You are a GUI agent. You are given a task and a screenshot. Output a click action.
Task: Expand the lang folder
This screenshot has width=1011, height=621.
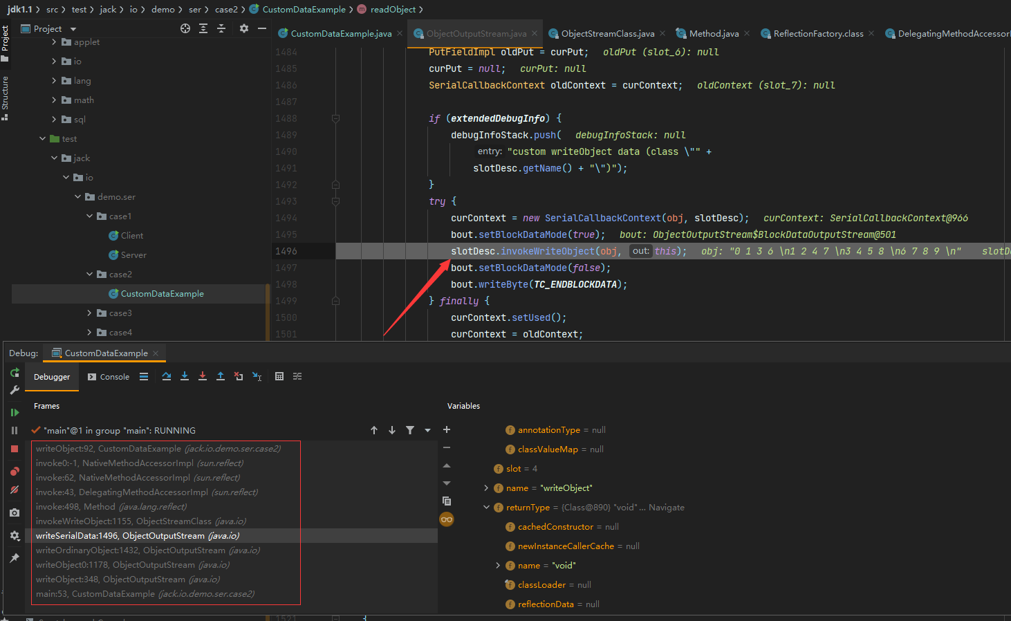(55, 81)
